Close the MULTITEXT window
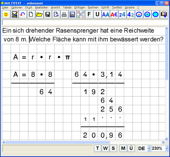This screenshot has width=170, height=157. [x=167, y=3]
